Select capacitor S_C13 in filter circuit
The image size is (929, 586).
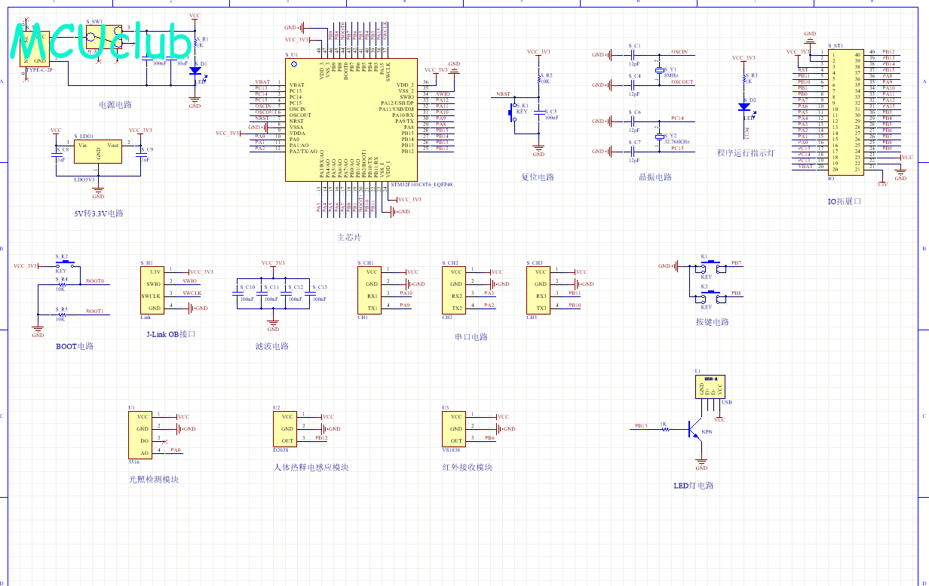pos(310,293)
